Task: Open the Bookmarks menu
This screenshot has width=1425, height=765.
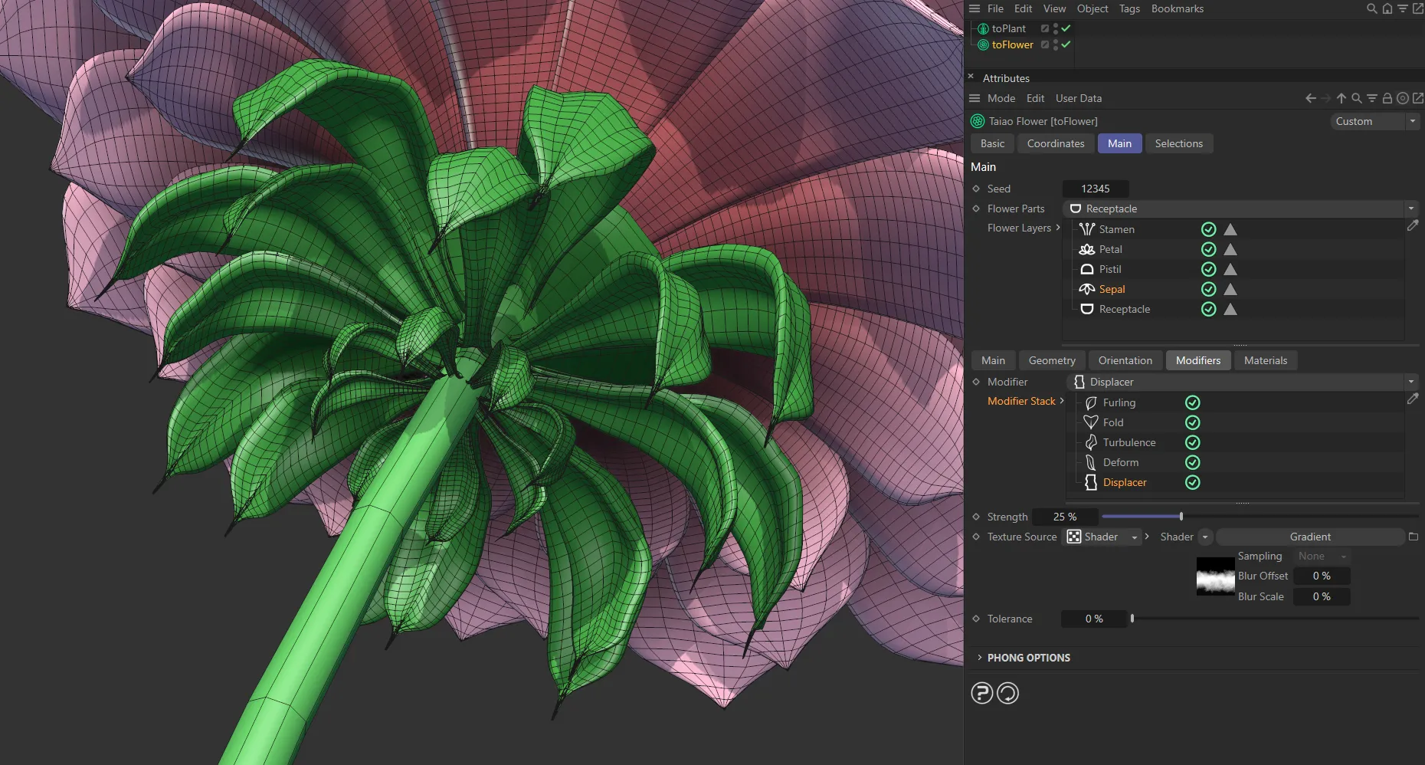Action: pyautogui.click(x=1177, y=8)
